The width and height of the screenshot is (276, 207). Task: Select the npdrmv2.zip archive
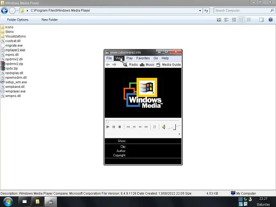[x=12, y=64]
